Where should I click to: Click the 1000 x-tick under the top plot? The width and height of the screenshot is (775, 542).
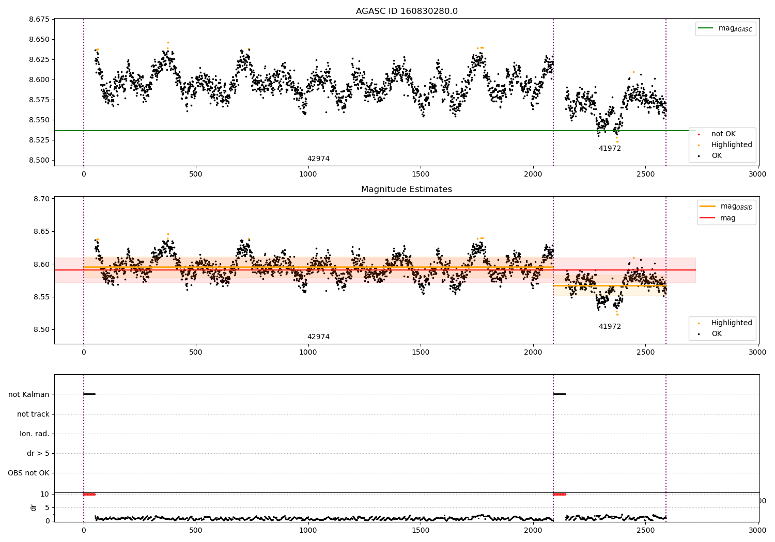click(308, 174)
